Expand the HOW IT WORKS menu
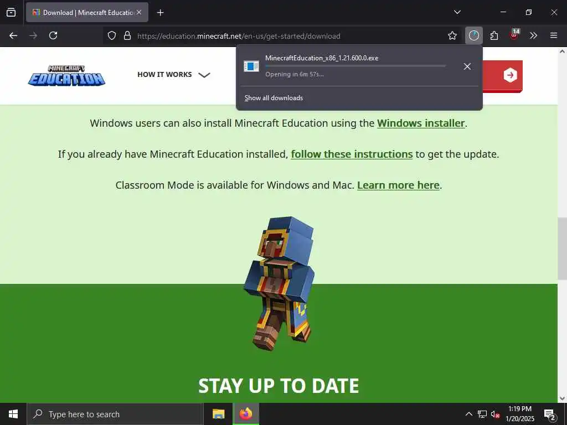 [173, 75]
